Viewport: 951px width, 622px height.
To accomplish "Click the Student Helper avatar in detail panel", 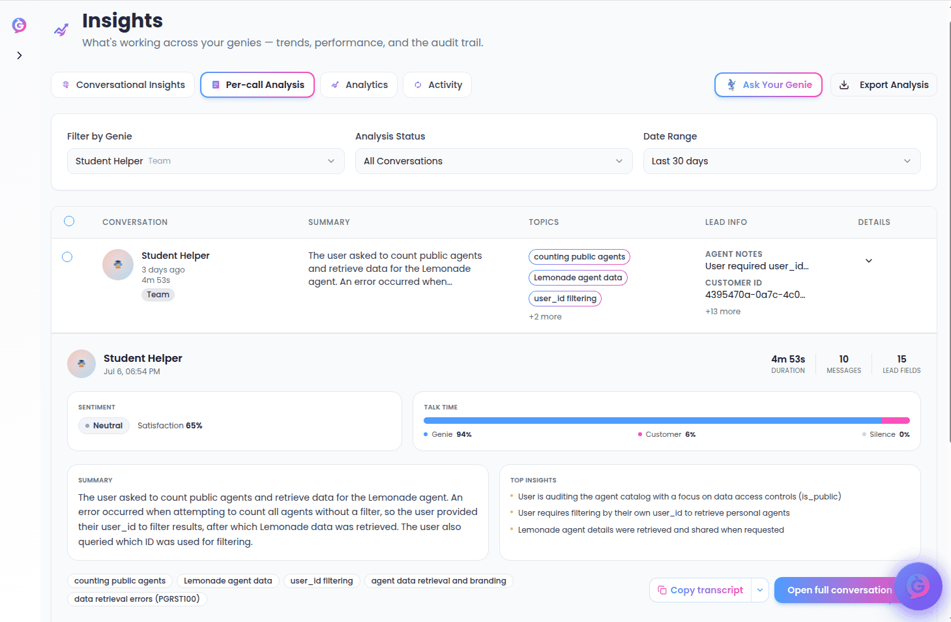I will click(x=81, y=364).
